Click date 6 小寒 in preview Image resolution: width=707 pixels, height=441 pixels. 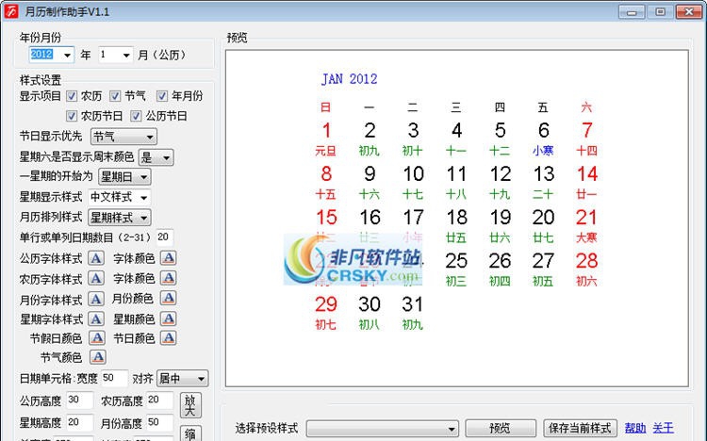[x=543, y=139]
